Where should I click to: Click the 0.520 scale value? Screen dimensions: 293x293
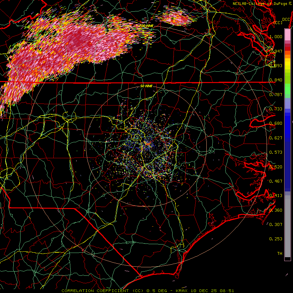[x=276, y=167]
